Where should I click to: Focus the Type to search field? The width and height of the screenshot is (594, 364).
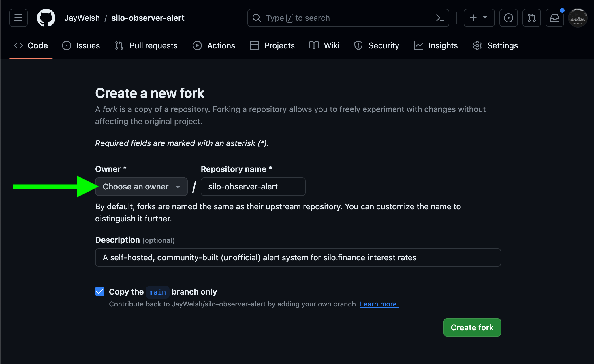click(348, 18)
